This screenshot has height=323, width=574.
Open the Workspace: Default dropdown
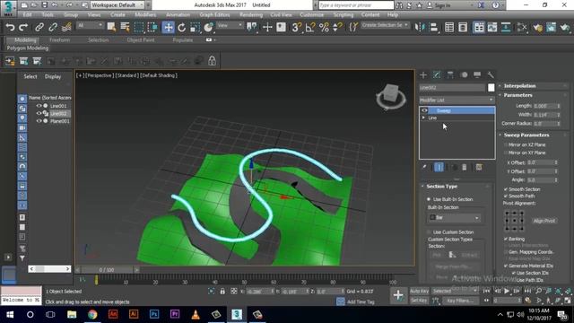[117, 5]
